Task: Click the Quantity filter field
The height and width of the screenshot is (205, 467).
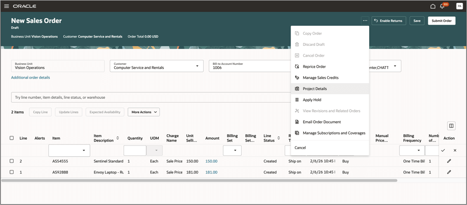Action: point(135,150)
